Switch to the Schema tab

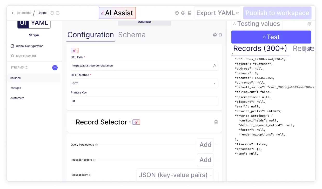click(x=132, y=35)
